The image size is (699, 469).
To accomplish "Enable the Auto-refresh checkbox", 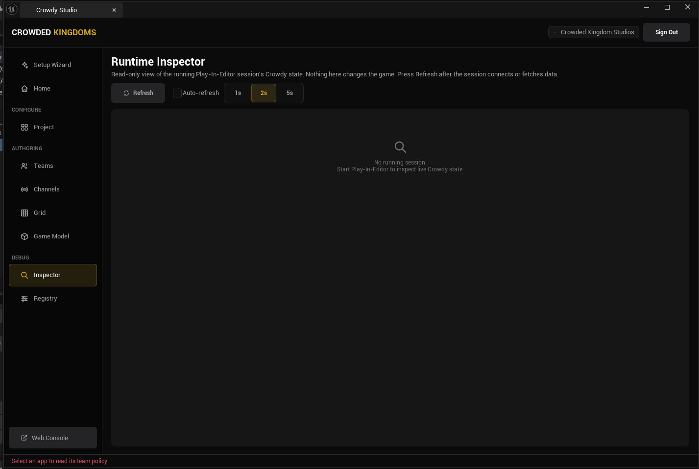I will 177,93.
